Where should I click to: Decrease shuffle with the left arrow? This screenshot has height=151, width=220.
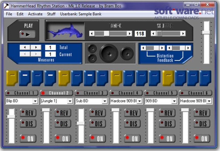tap(153, 34)
